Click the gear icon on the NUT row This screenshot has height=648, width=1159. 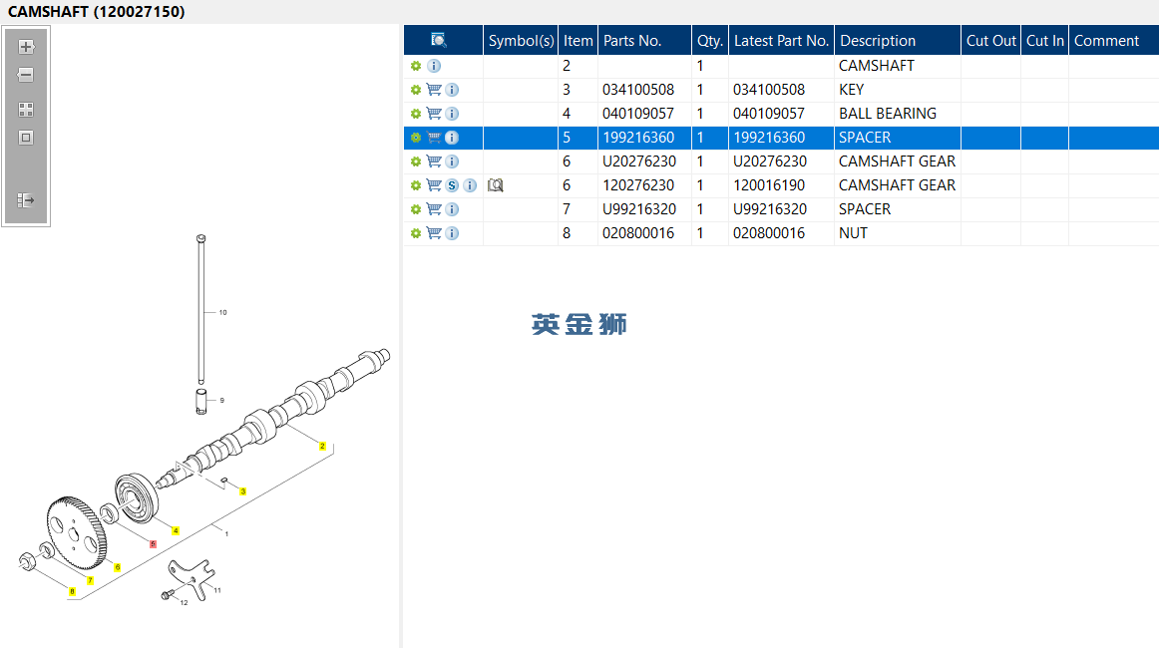tap(416, 233)
